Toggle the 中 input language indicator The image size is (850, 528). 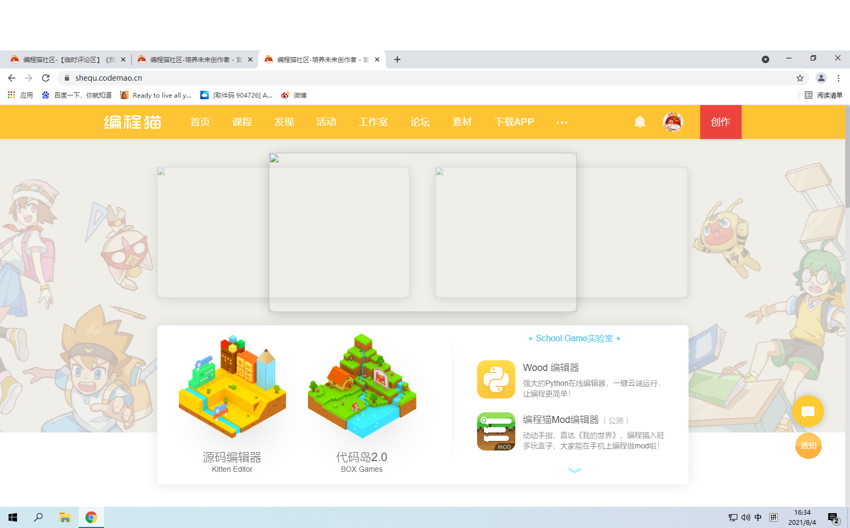758,517
